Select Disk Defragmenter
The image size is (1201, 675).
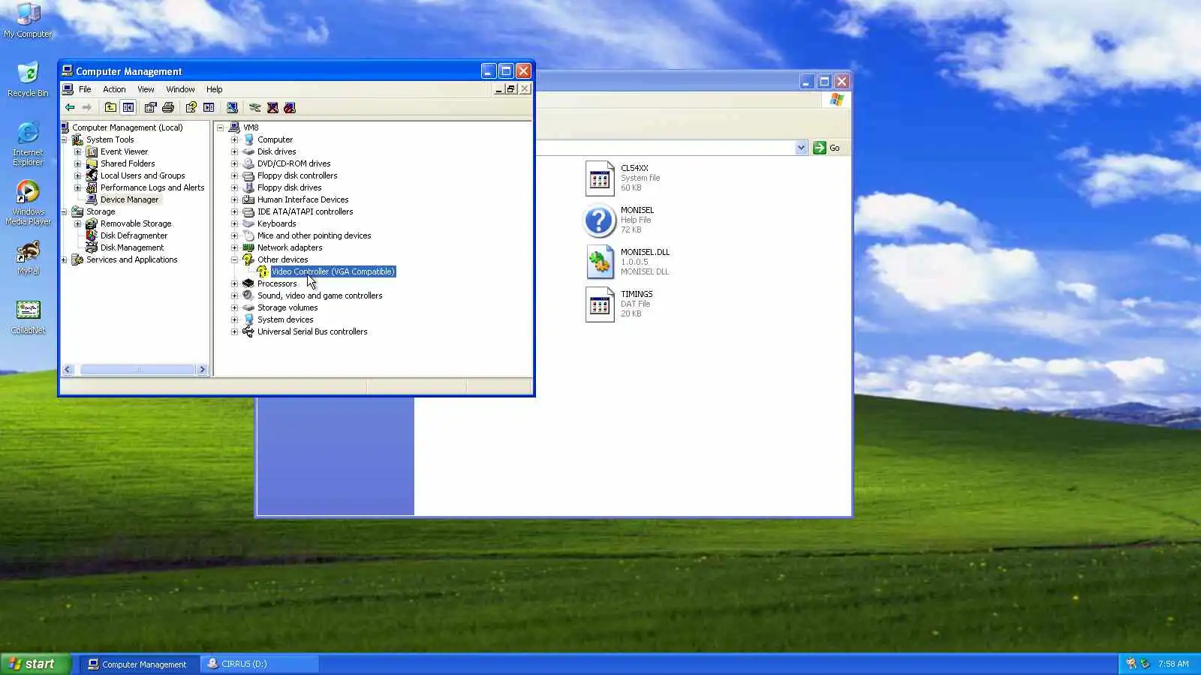[134, 235]
